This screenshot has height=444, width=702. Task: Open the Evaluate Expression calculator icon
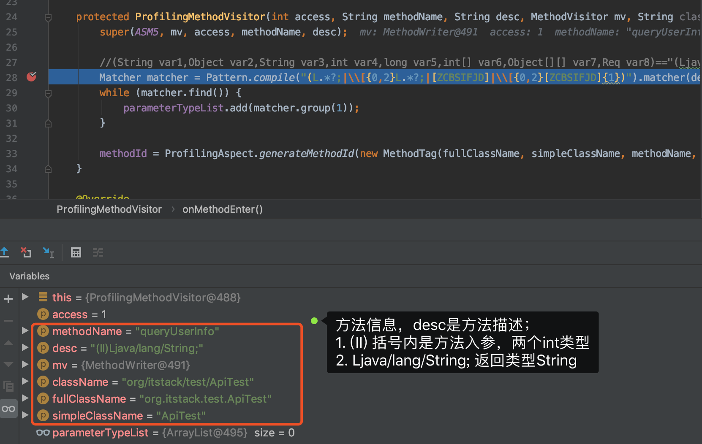[76, 252]
